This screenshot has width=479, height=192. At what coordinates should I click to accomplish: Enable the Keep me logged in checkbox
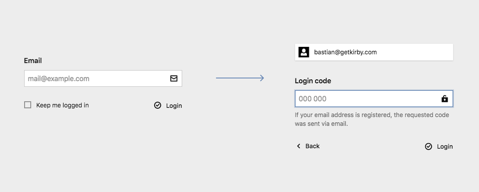click(x=27, y=105)
